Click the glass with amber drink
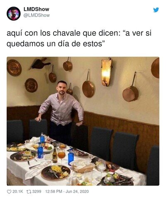 [61, 155]
